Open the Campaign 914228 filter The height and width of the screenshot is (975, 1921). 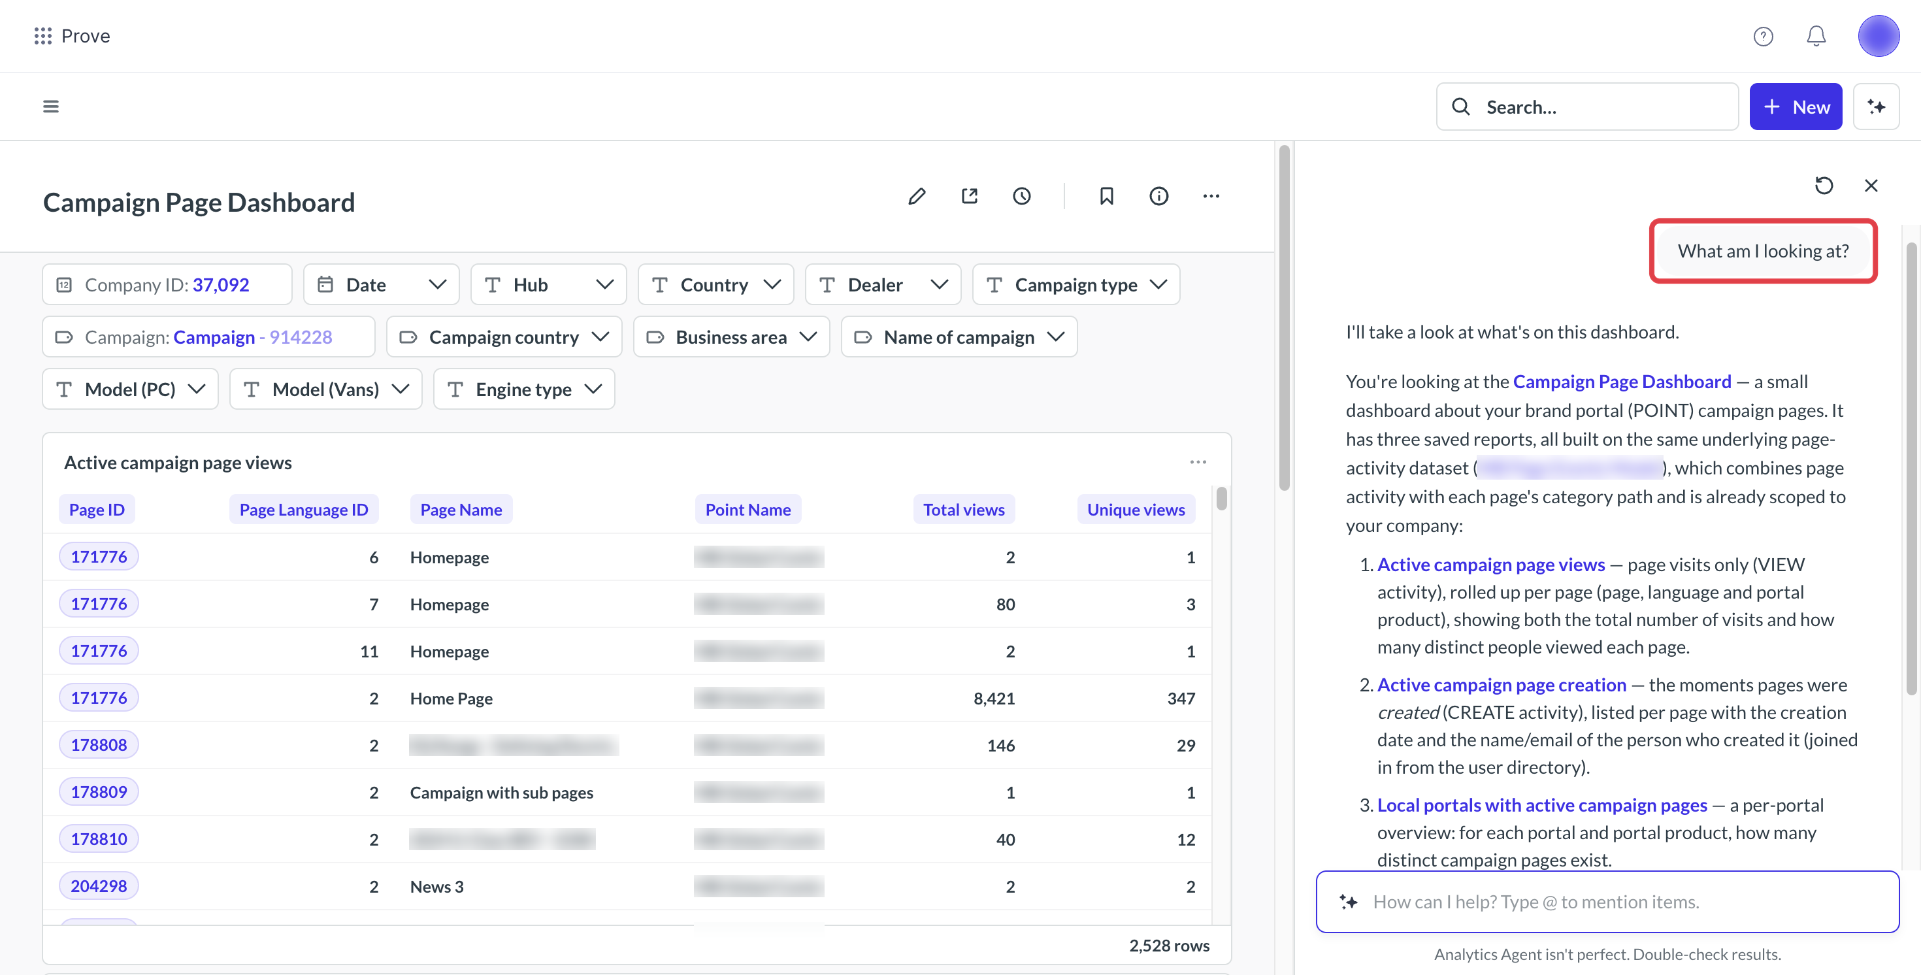[209, 337]
